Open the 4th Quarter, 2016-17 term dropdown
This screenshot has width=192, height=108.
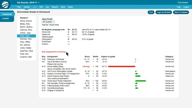[28, 3]
